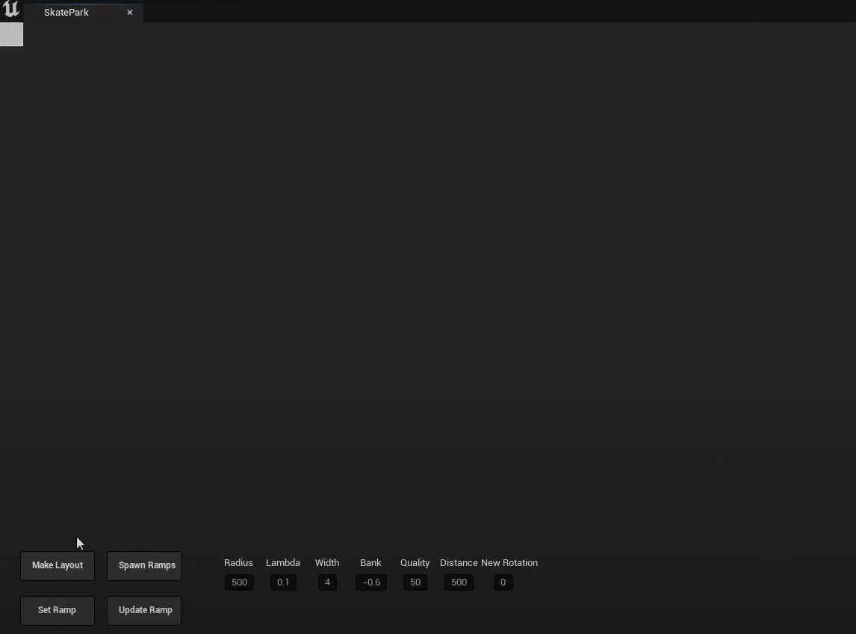
Task: Click the New Rotation label
Action: [x=509, y=562]
